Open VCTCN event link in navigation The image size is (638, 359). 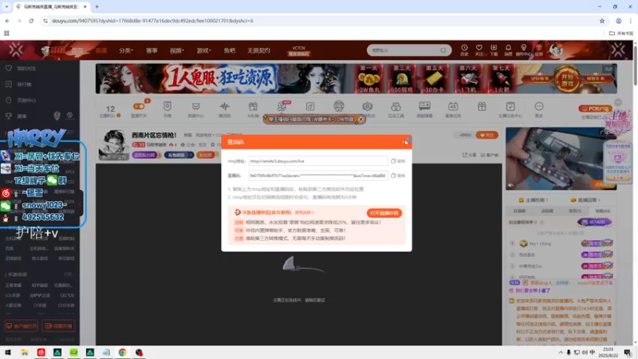[298, 50]
